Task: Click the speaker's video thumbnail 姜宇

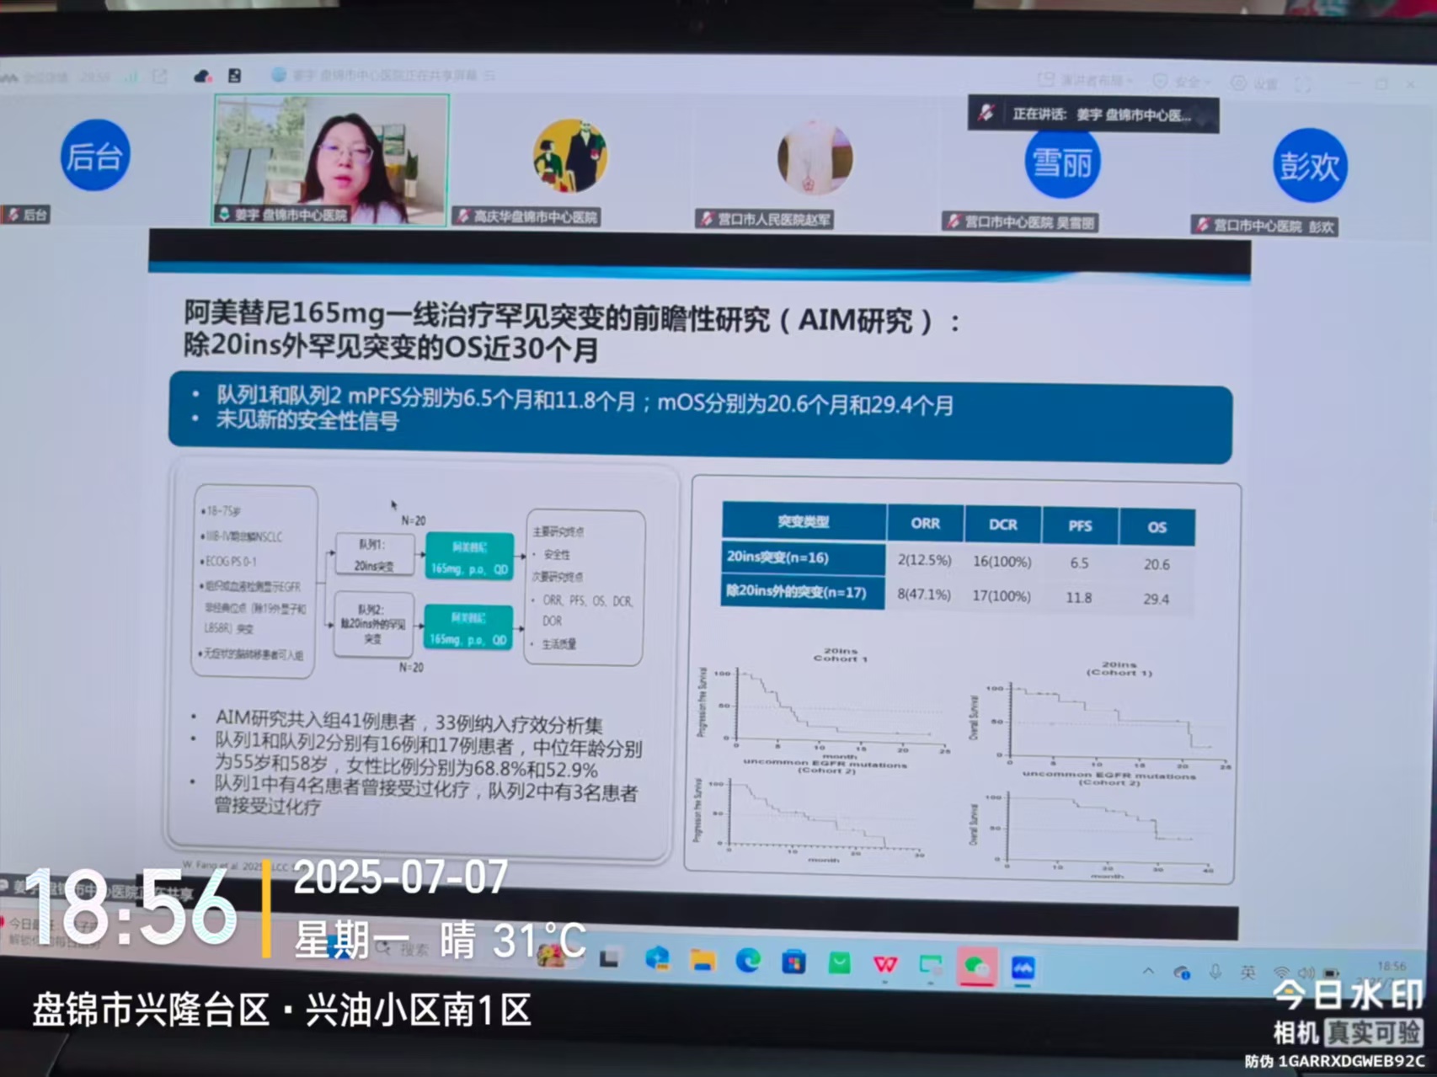Action: click(331, 158)
